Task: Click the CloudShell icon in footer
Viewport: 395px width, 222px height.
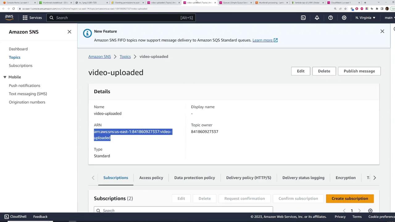Action: [6, 216]
